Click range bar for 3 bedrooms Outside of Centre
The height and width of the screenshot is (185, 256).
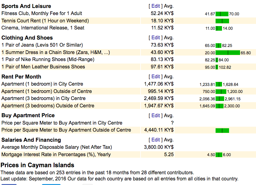coord(220,106)
